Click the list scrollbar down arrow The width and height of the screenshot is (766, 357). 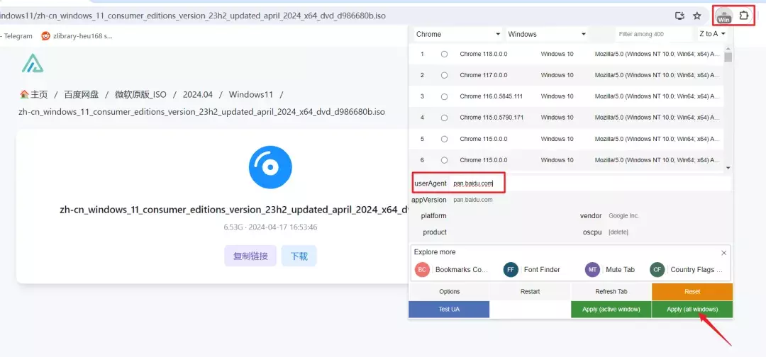[728, 168]
